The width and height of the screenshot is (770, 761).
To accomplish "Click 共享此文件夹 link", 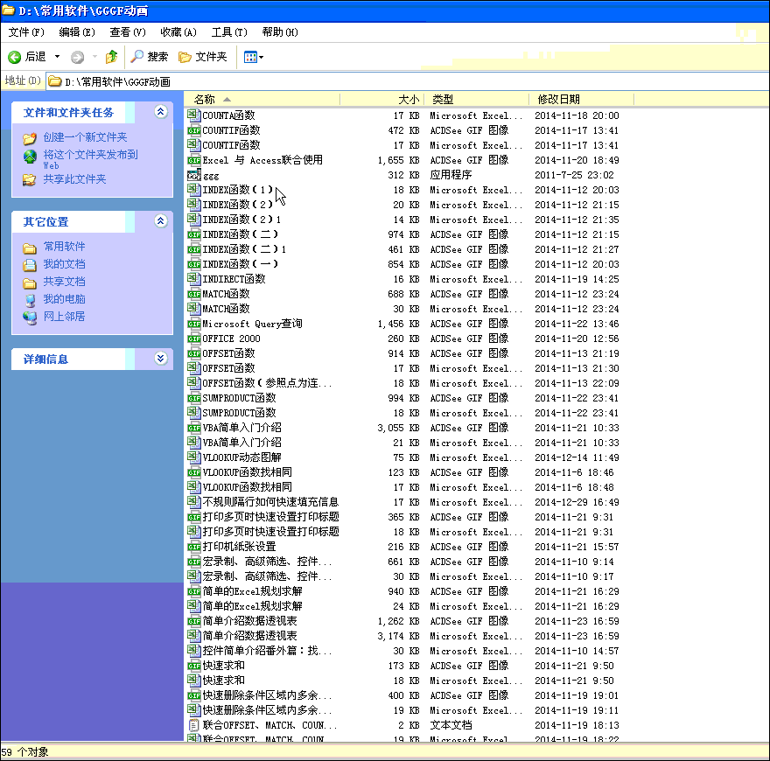I will point(74,179).
